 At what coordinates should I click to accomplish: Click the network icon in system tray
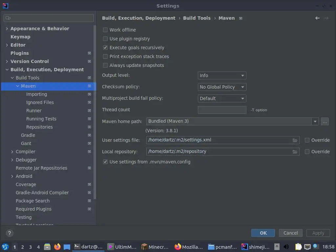pos(307,247)
